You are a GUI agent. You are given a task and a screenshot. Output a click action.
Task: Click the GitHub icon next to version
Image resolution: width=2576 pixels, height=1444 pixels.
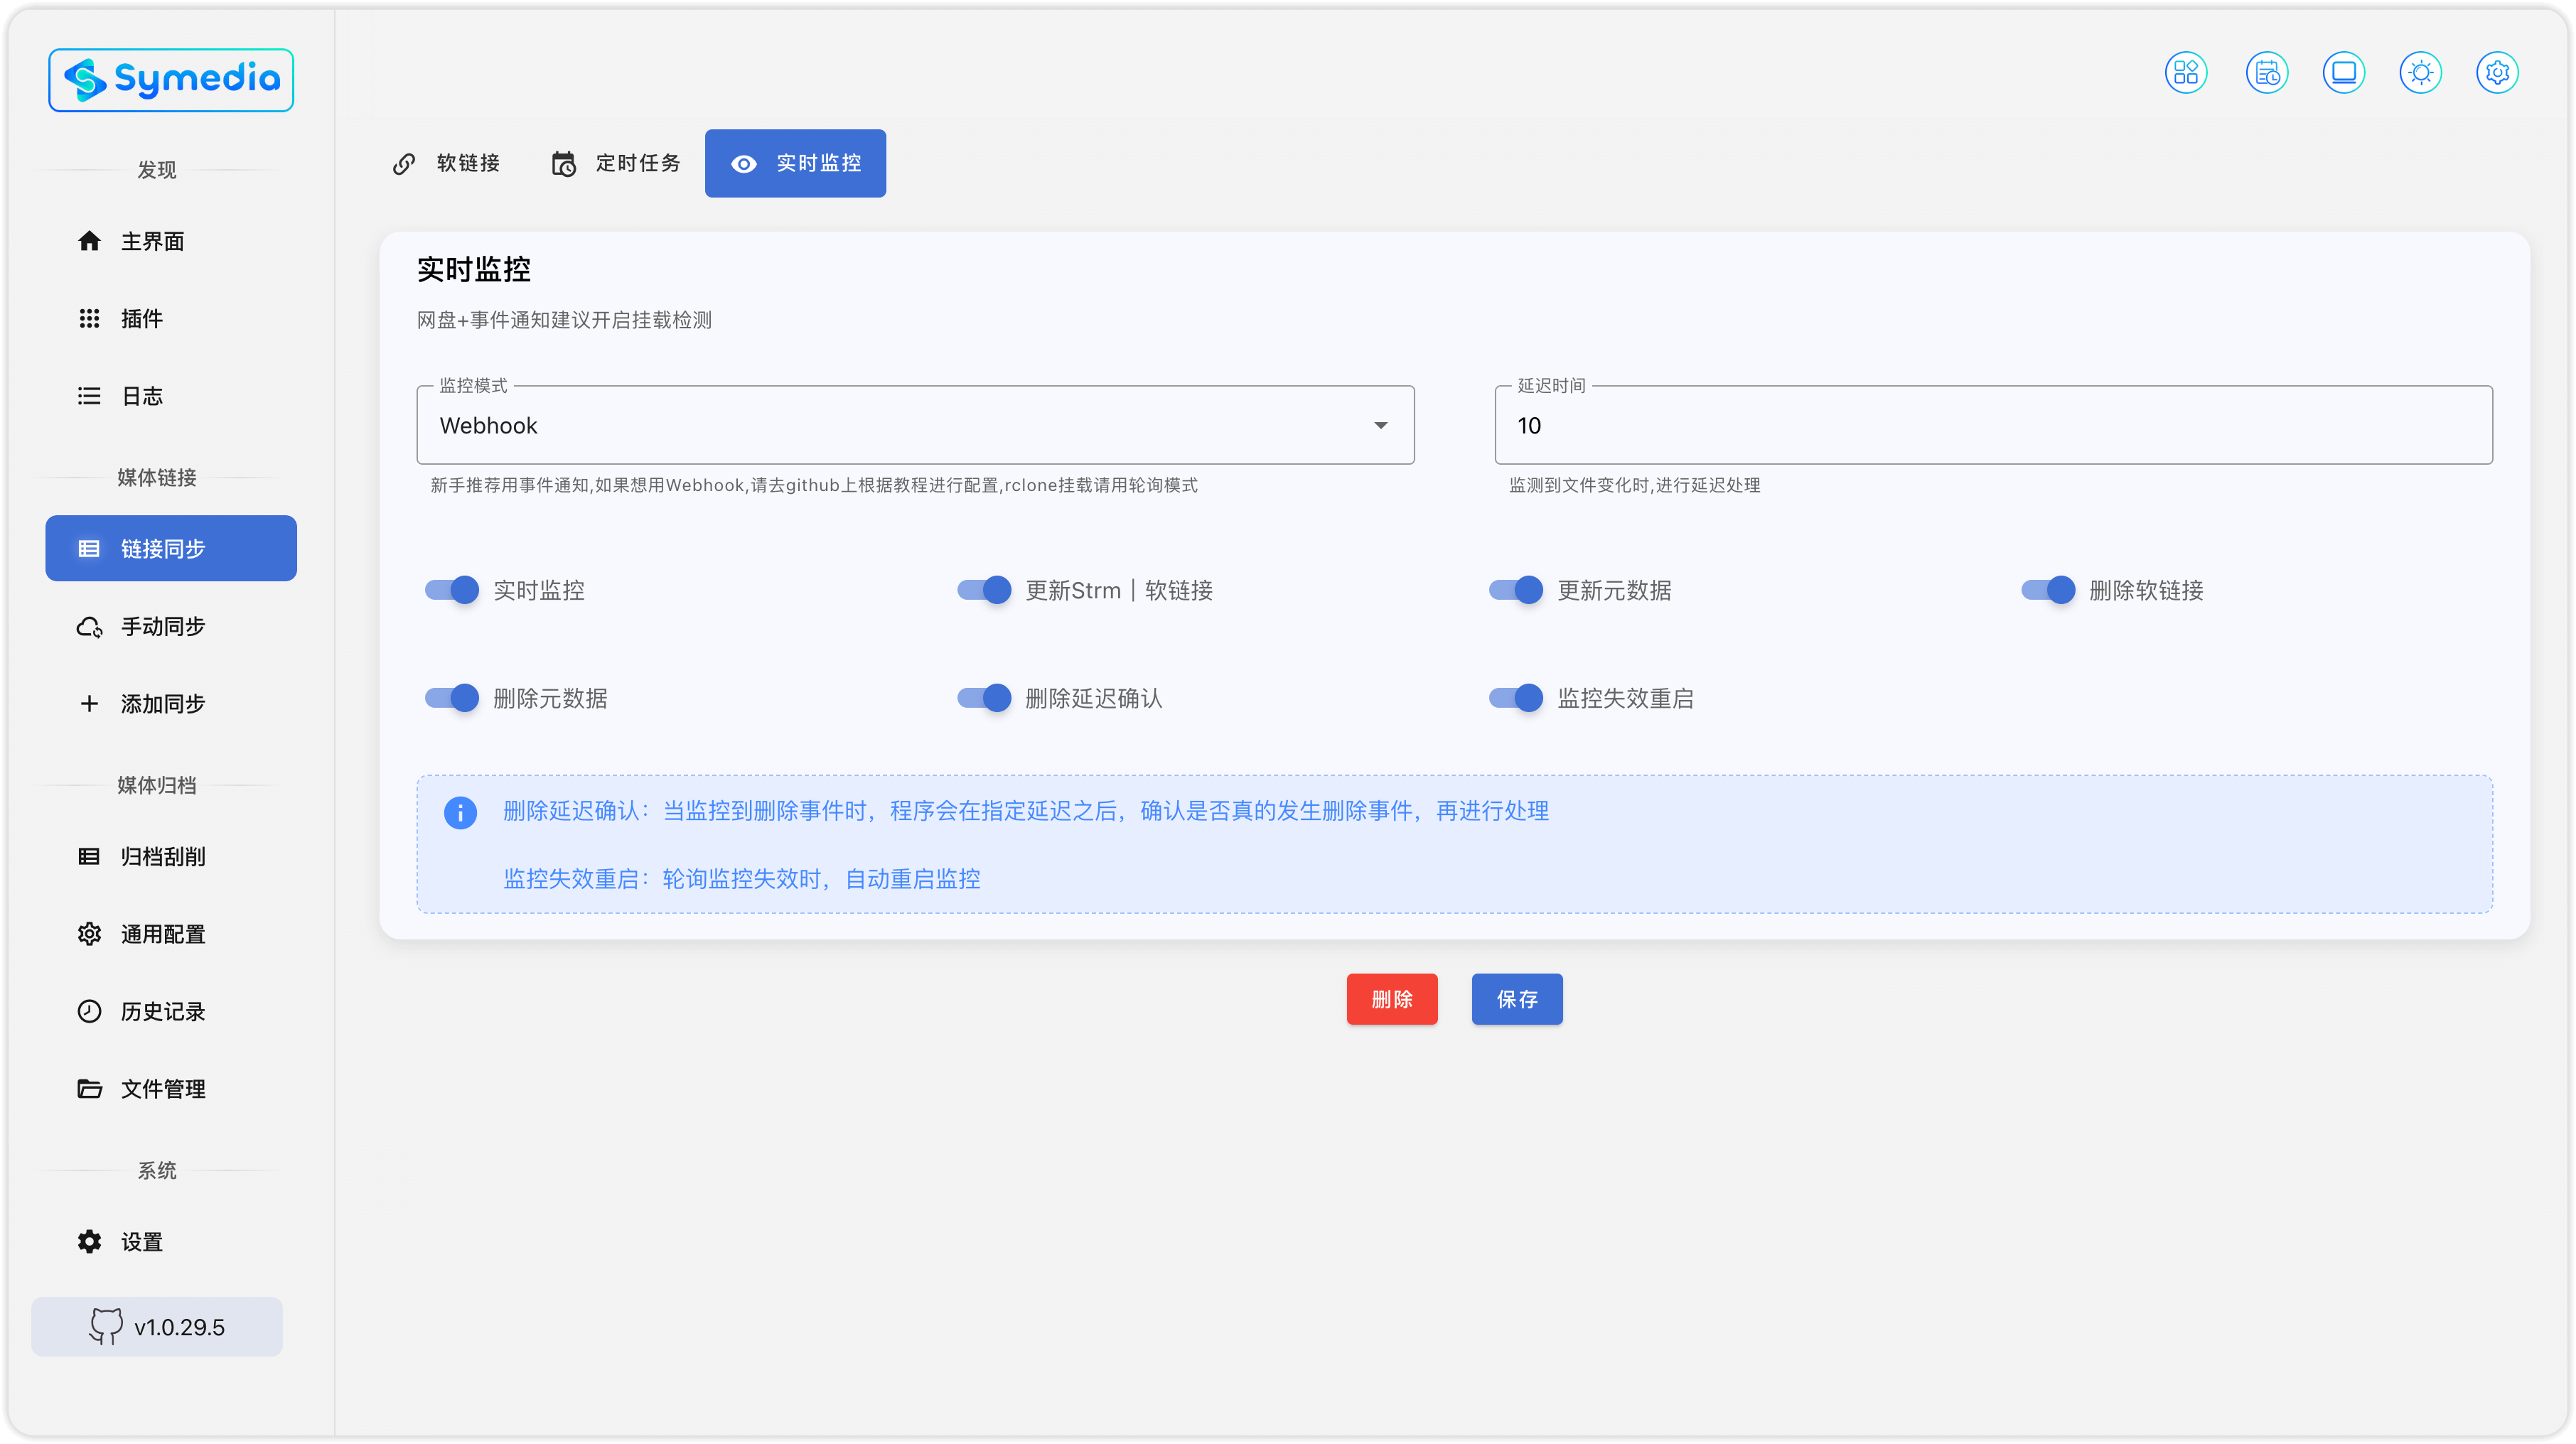point(106,1327)
